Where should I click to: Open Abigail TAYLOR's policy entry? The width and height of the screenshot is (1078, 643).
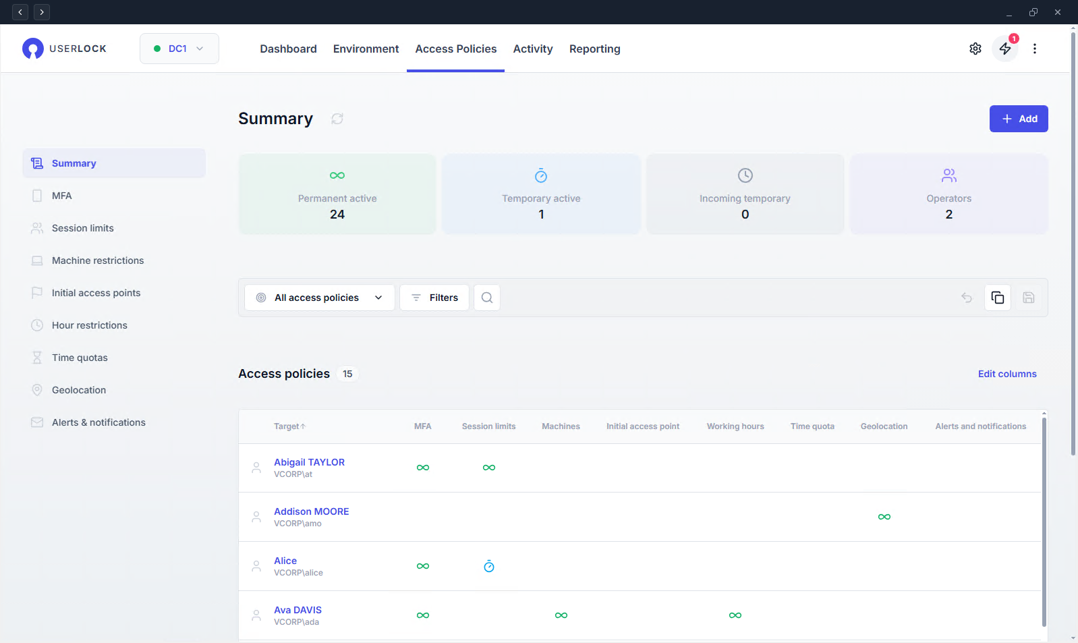(x=309, y=462)
